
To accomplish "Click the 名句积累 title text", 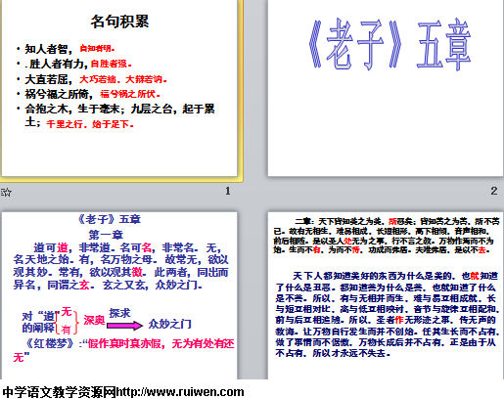I will coord(119,22).
